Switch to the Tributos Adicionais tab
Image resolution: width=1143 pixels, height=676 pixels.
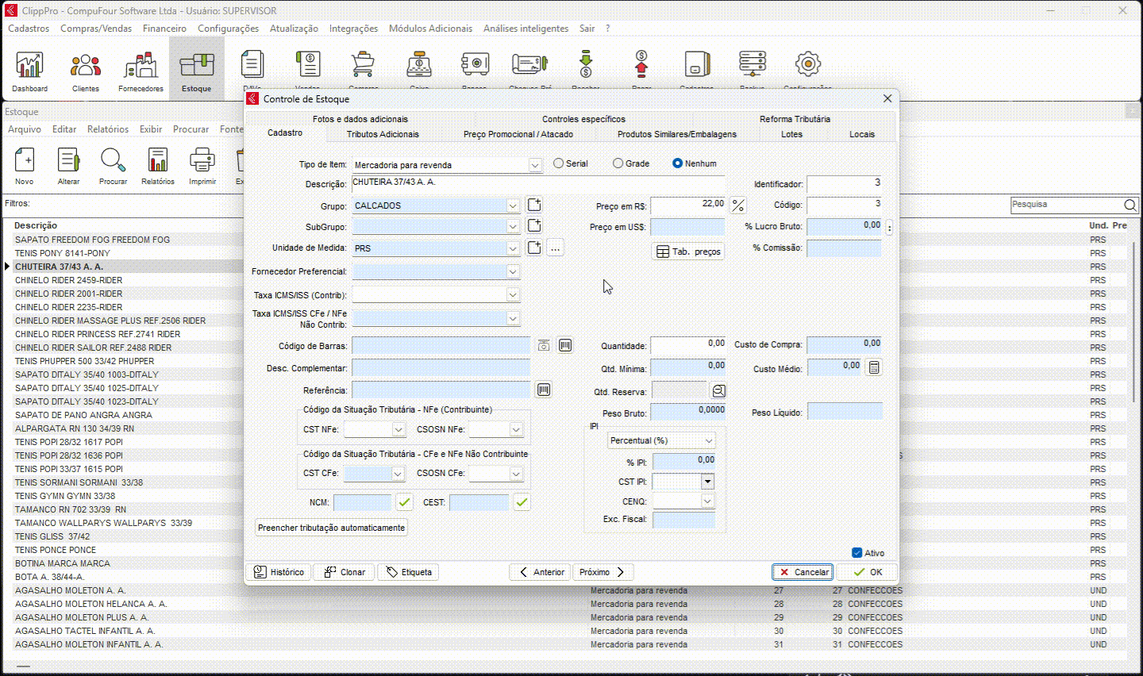pos(383,134)
